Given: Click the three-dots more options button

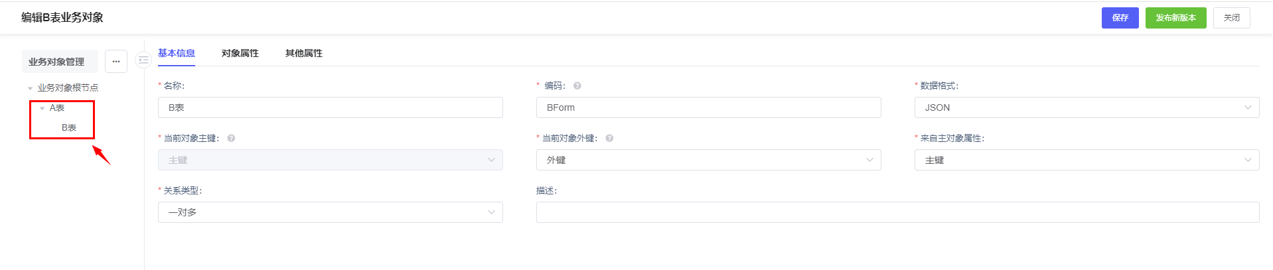Looking at the screenshot, I should click(x=116, y=62).
